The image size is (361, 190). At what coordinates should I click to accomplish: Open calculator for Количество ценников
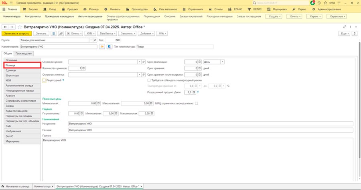83,68
